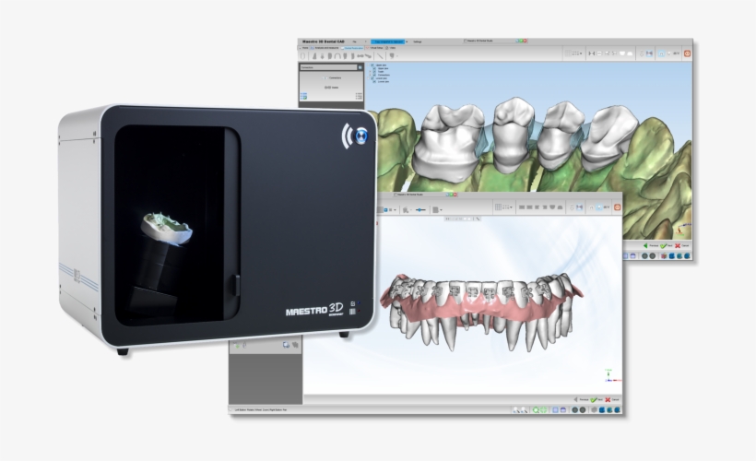Toggle the first Lower jaw checkbox in tree
Image resolution: width=756 pixels, height=461 pixels.
point(372,78)
